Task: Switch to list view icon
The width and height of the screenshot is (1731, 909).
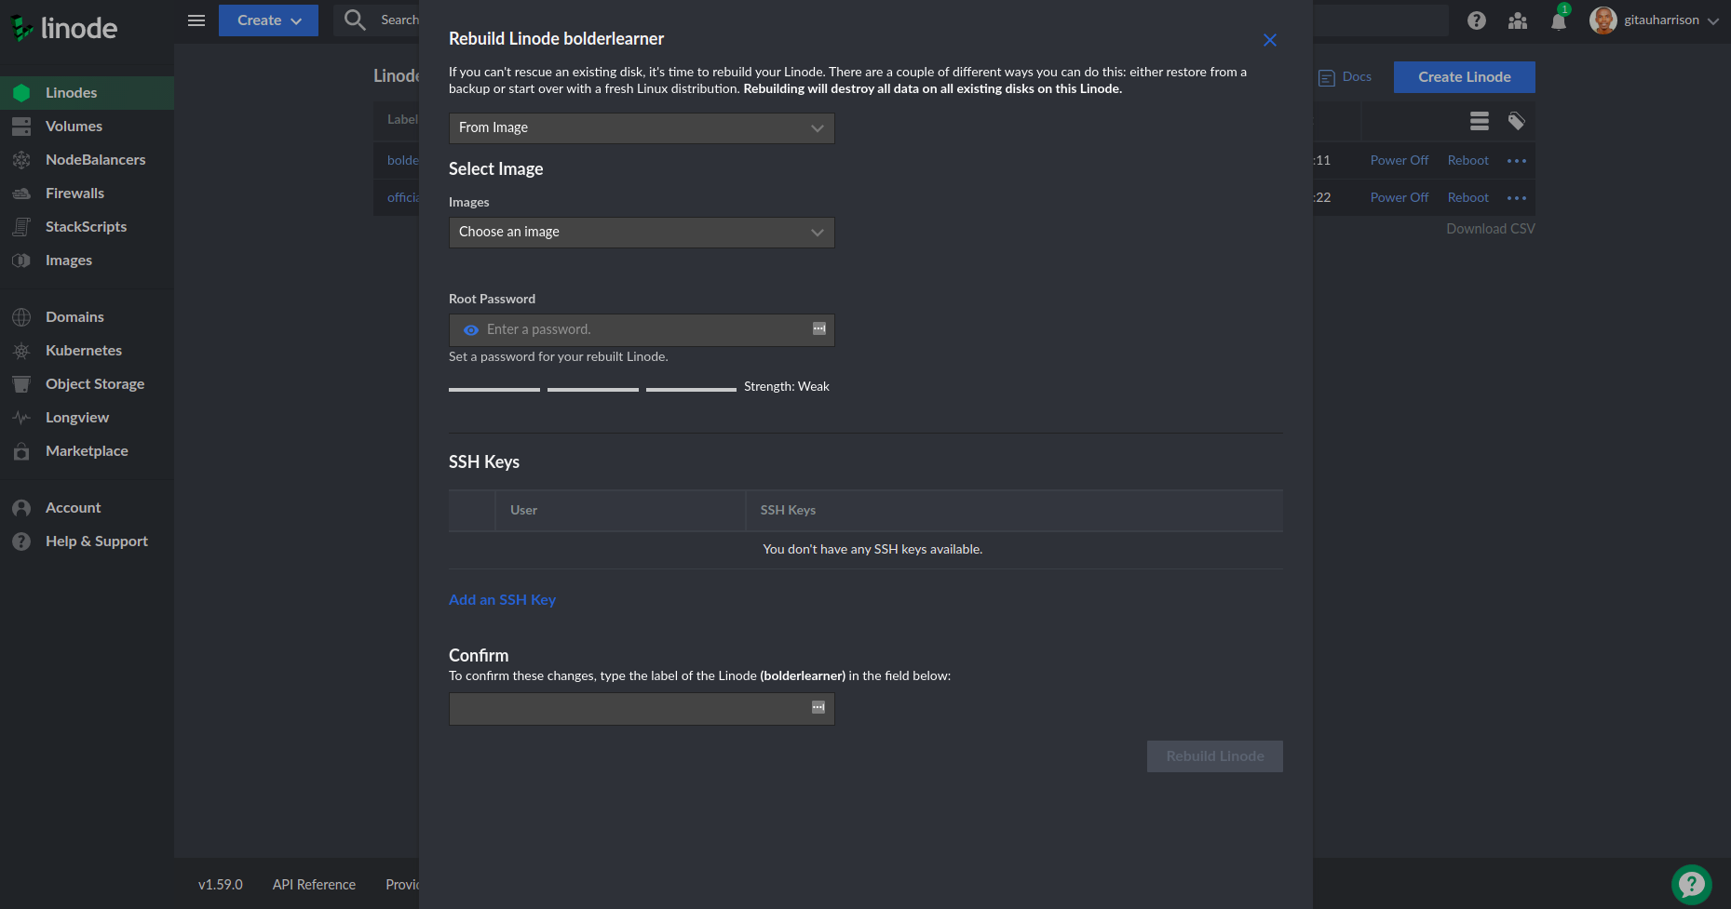Action: coord(1480,121)
